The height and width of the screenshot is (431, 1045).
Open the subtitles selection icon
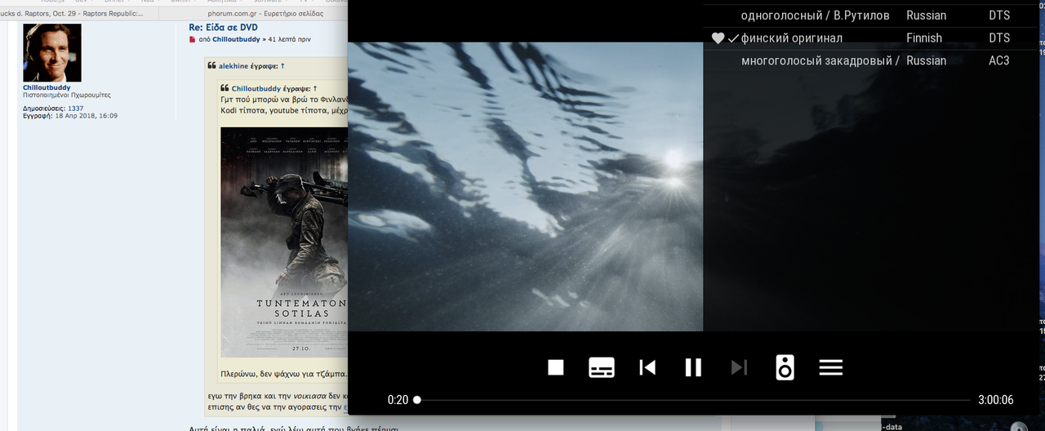602,367
